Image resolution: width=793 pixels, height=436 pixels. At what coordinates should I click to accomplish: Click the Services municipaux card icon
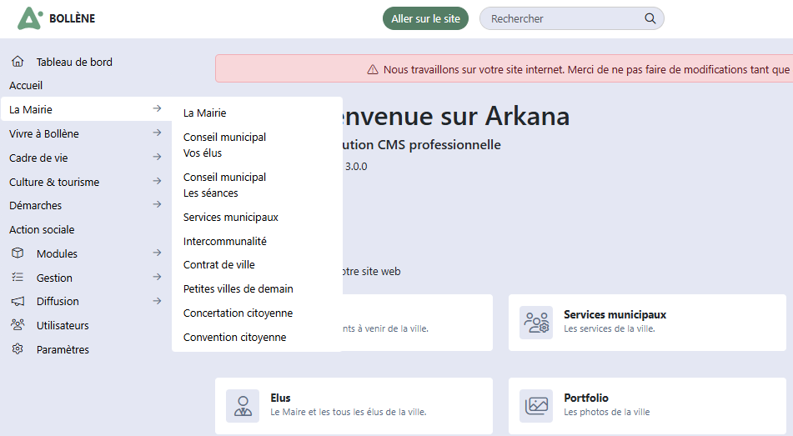point(536,322)
